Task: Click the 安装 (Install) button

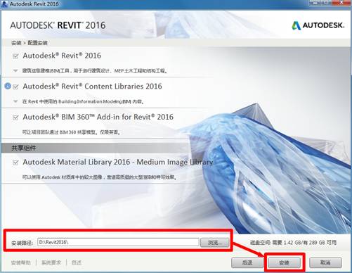Action: pyautogui.click(x=284, y=262)
